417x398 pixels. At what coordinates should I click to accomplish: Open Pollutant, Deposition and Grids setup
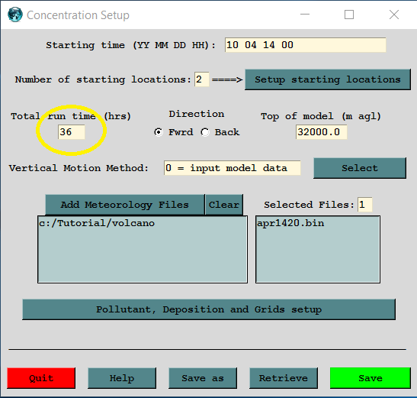(209, 309)
